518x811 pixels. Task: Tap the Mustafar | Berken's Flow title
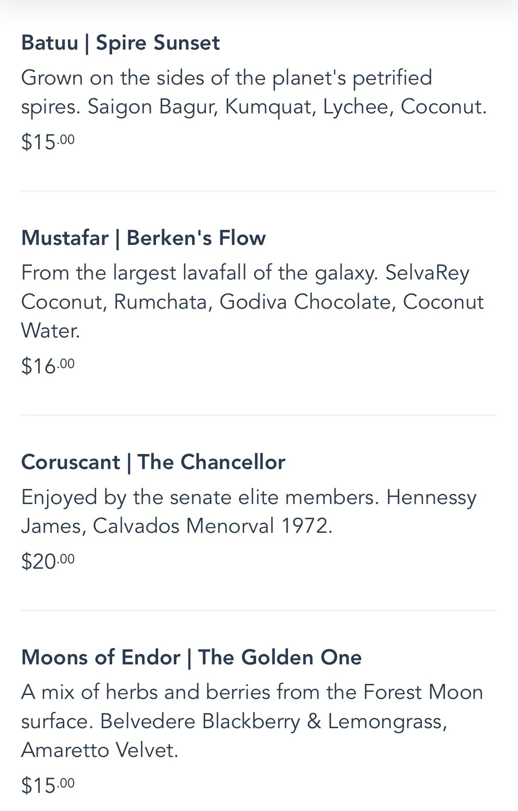click(x=143, y=238)
